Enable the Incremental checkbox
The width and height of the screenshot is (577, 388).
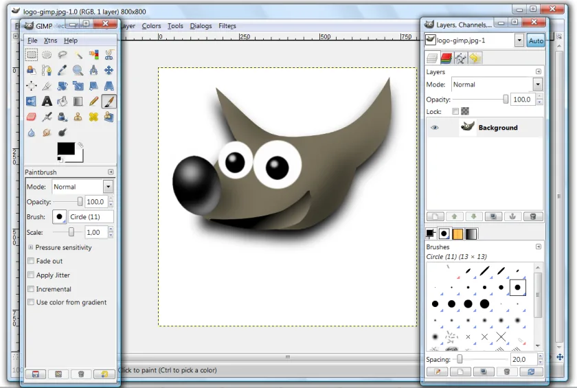[32, 288]
